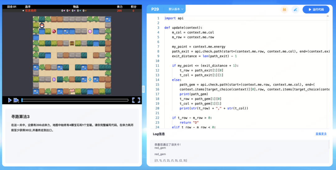Click the pink gem counter in item bar
Image resolution: width=336 pixels, height=170 pixels.
point(63,11)
